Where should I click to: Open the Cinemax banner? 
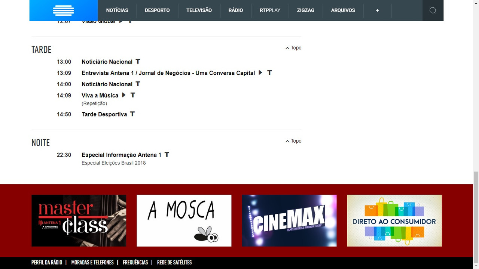coord(289,220)
